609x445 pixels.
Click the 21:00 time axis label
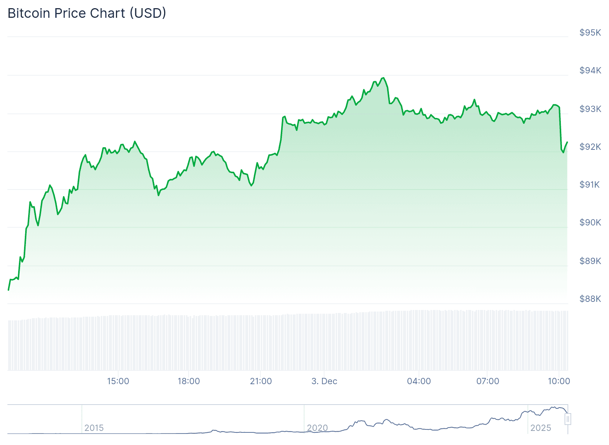pyautogui.click(x=261, y=381)
